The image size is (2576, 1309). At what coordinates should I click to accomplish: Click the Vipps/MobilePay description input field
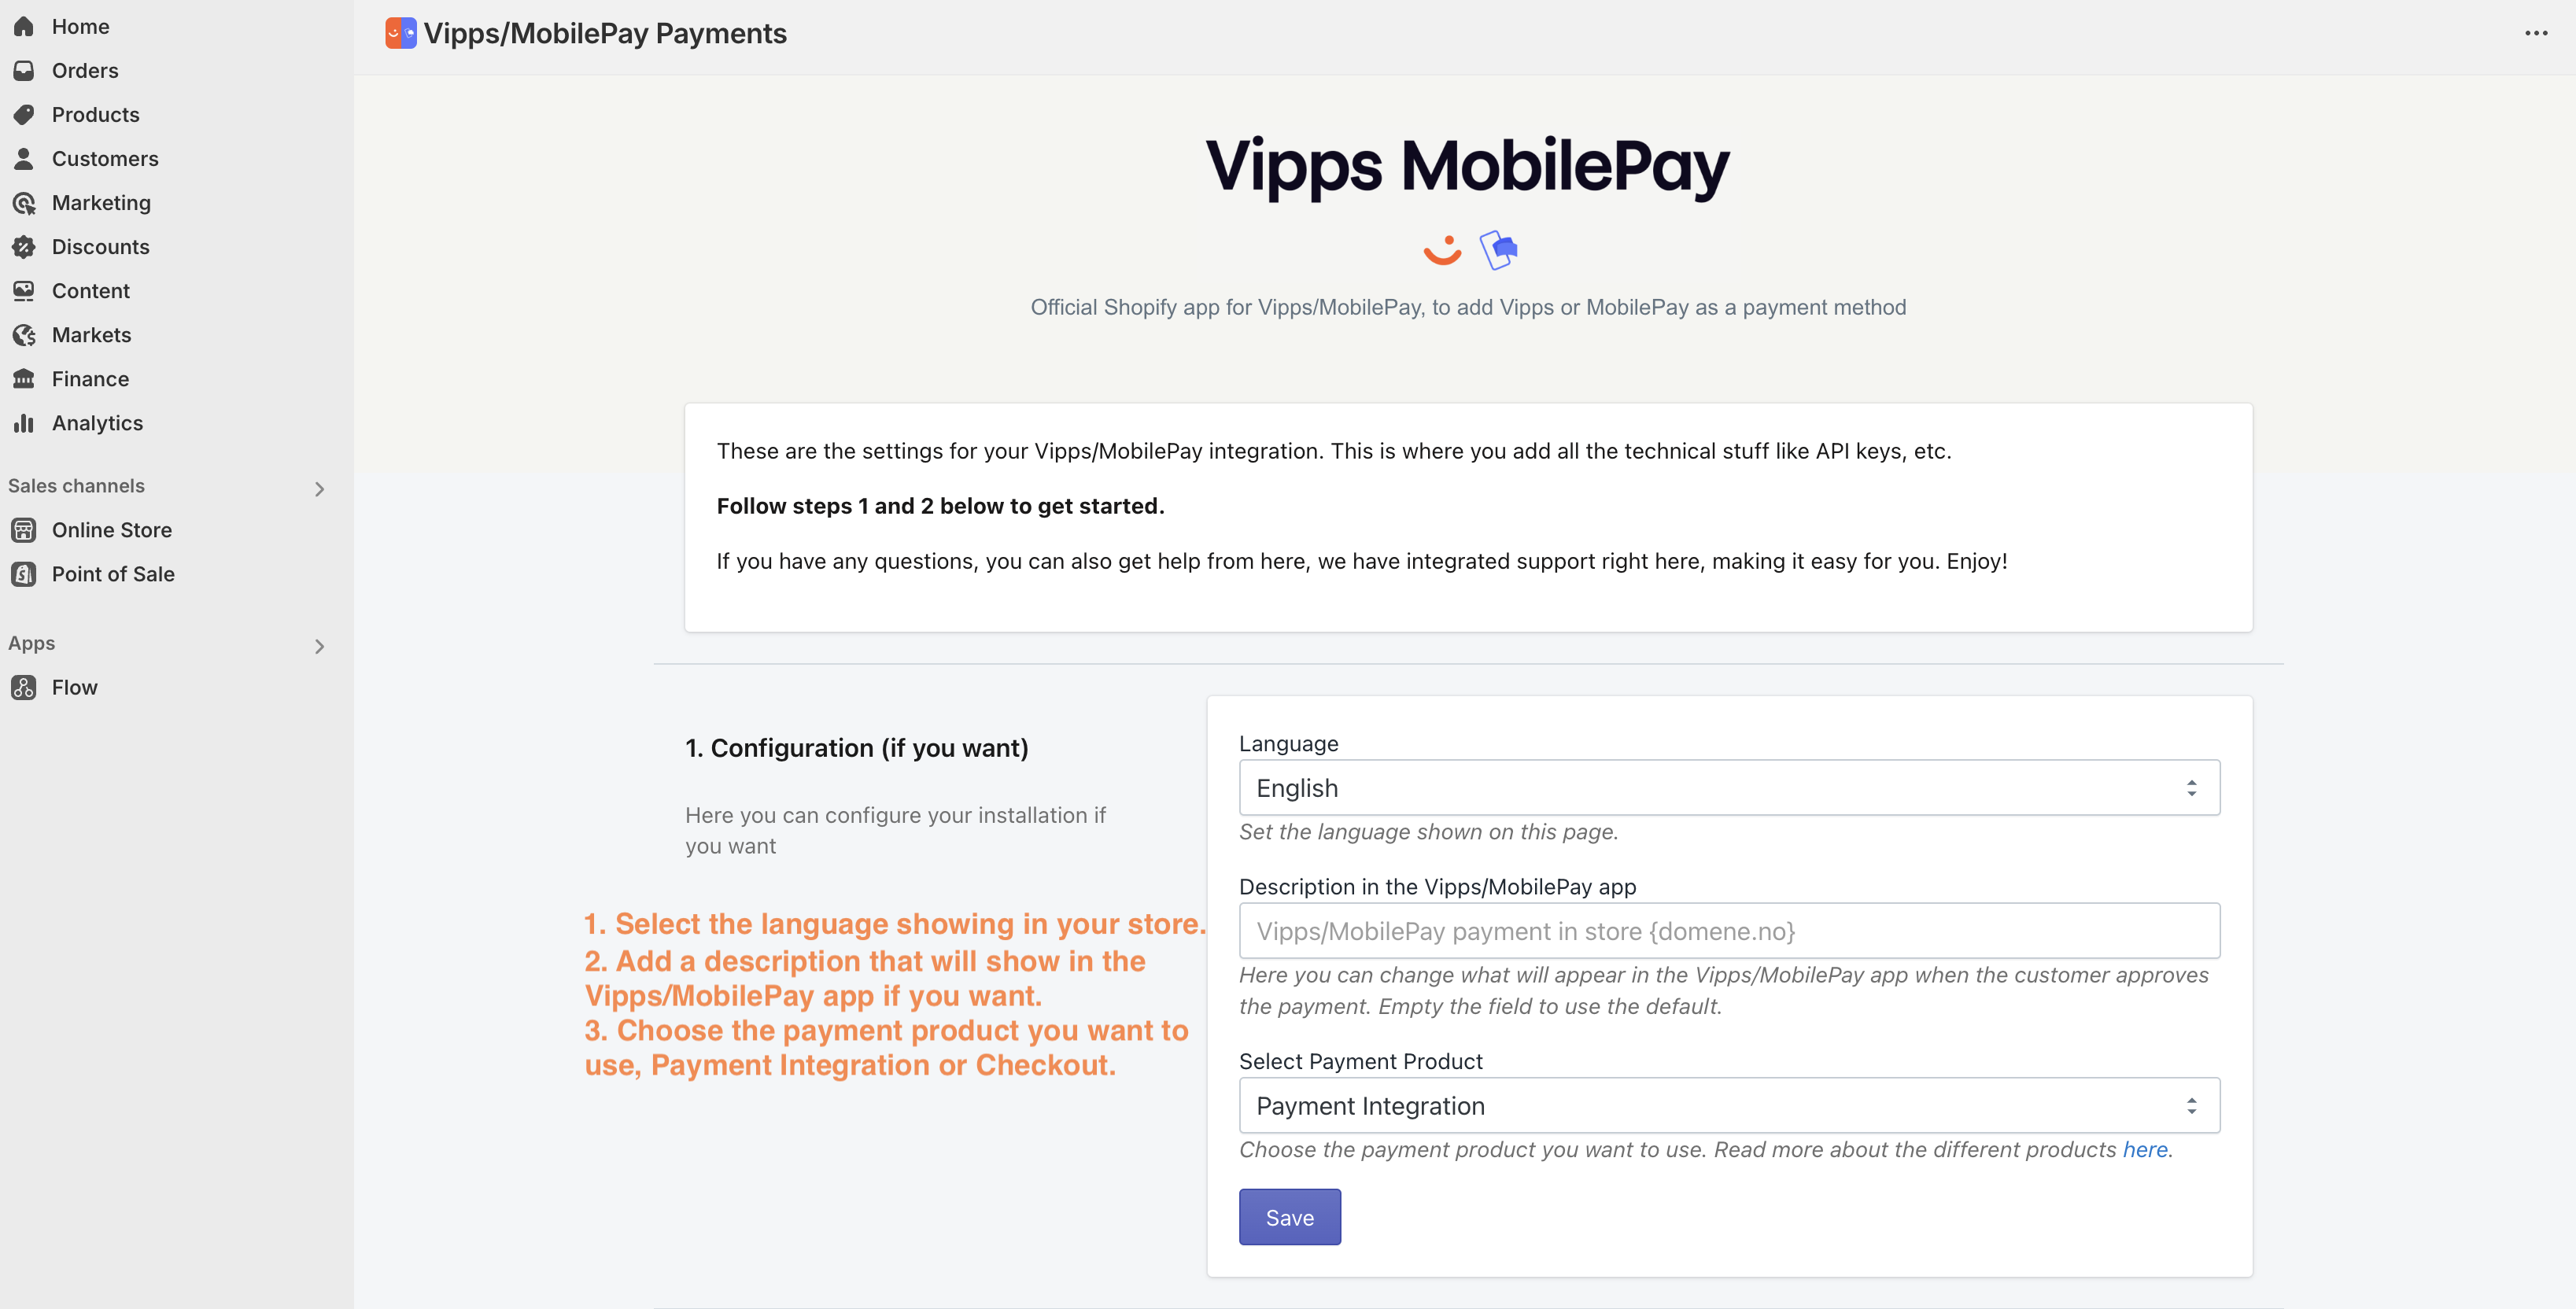coord(1728,931)
